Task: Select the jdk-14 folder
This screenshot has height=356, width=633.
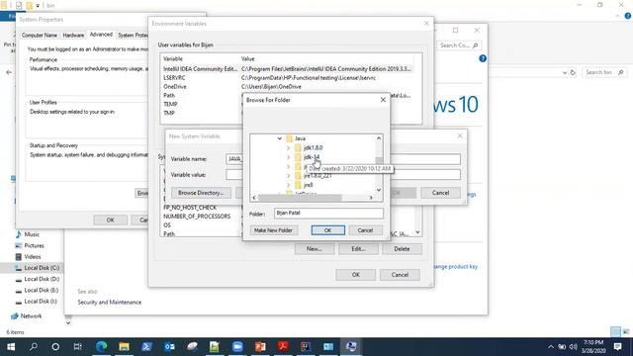Action: tap(312, 157)
